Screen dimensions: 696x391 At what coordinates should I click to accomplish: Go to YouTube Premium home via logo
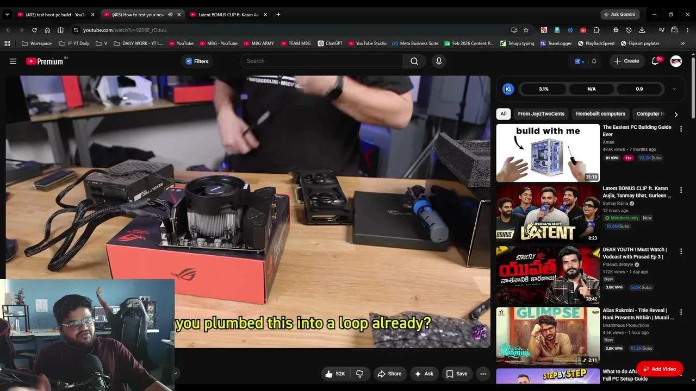tap(45, 61)
